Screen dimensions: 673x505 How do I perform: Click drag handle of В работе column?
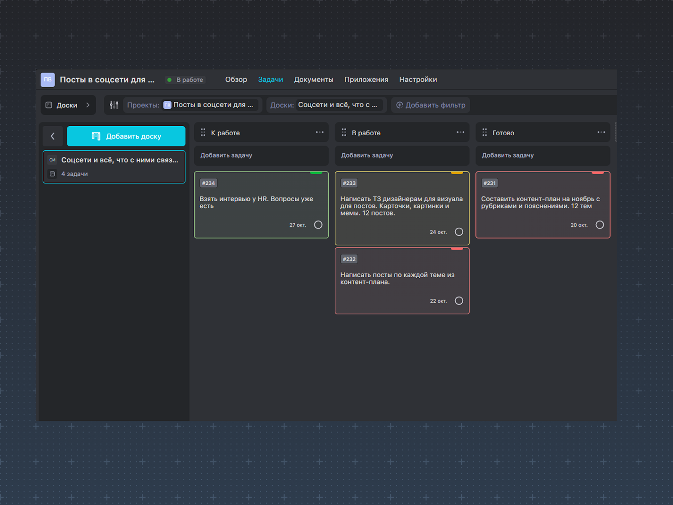(344, 133)
